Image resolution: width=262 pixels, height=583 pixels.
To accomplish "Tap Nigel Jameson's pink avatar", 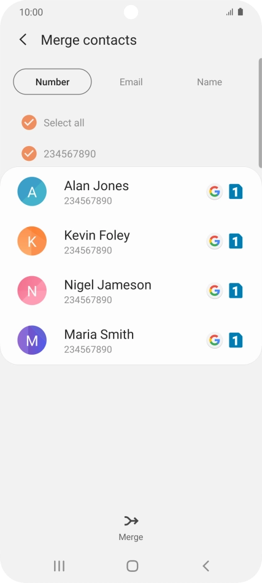I will coord(32,291).
